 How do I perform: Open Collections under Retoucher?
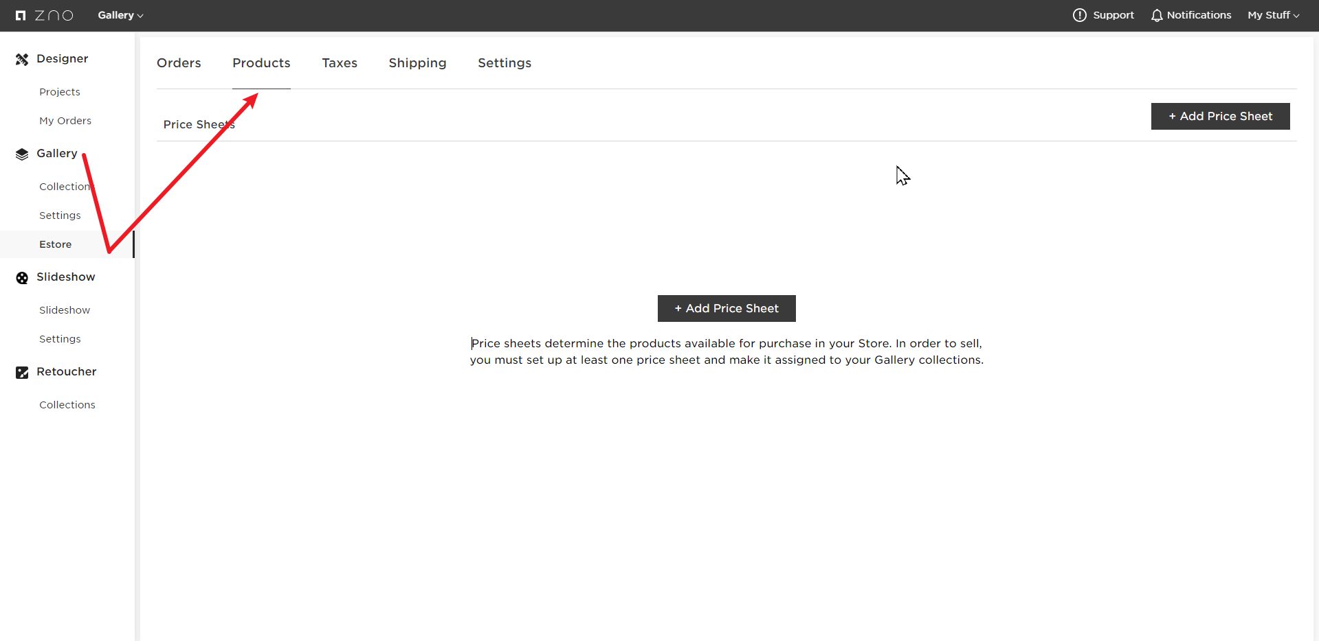[x=67, y=405]
